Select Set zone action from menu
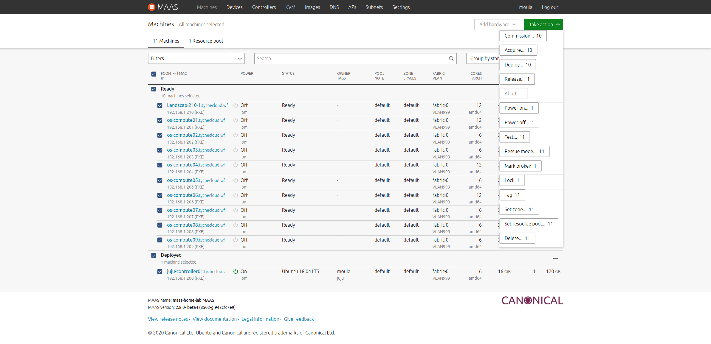 click(519, 209)
